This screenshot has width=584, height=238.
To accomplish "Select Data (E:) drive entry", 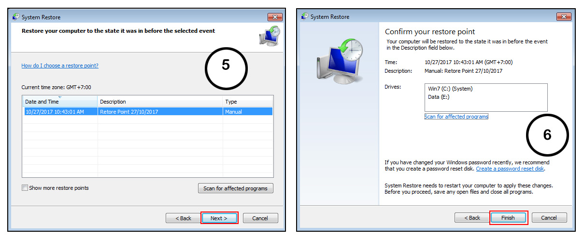I will pos(439,97).
